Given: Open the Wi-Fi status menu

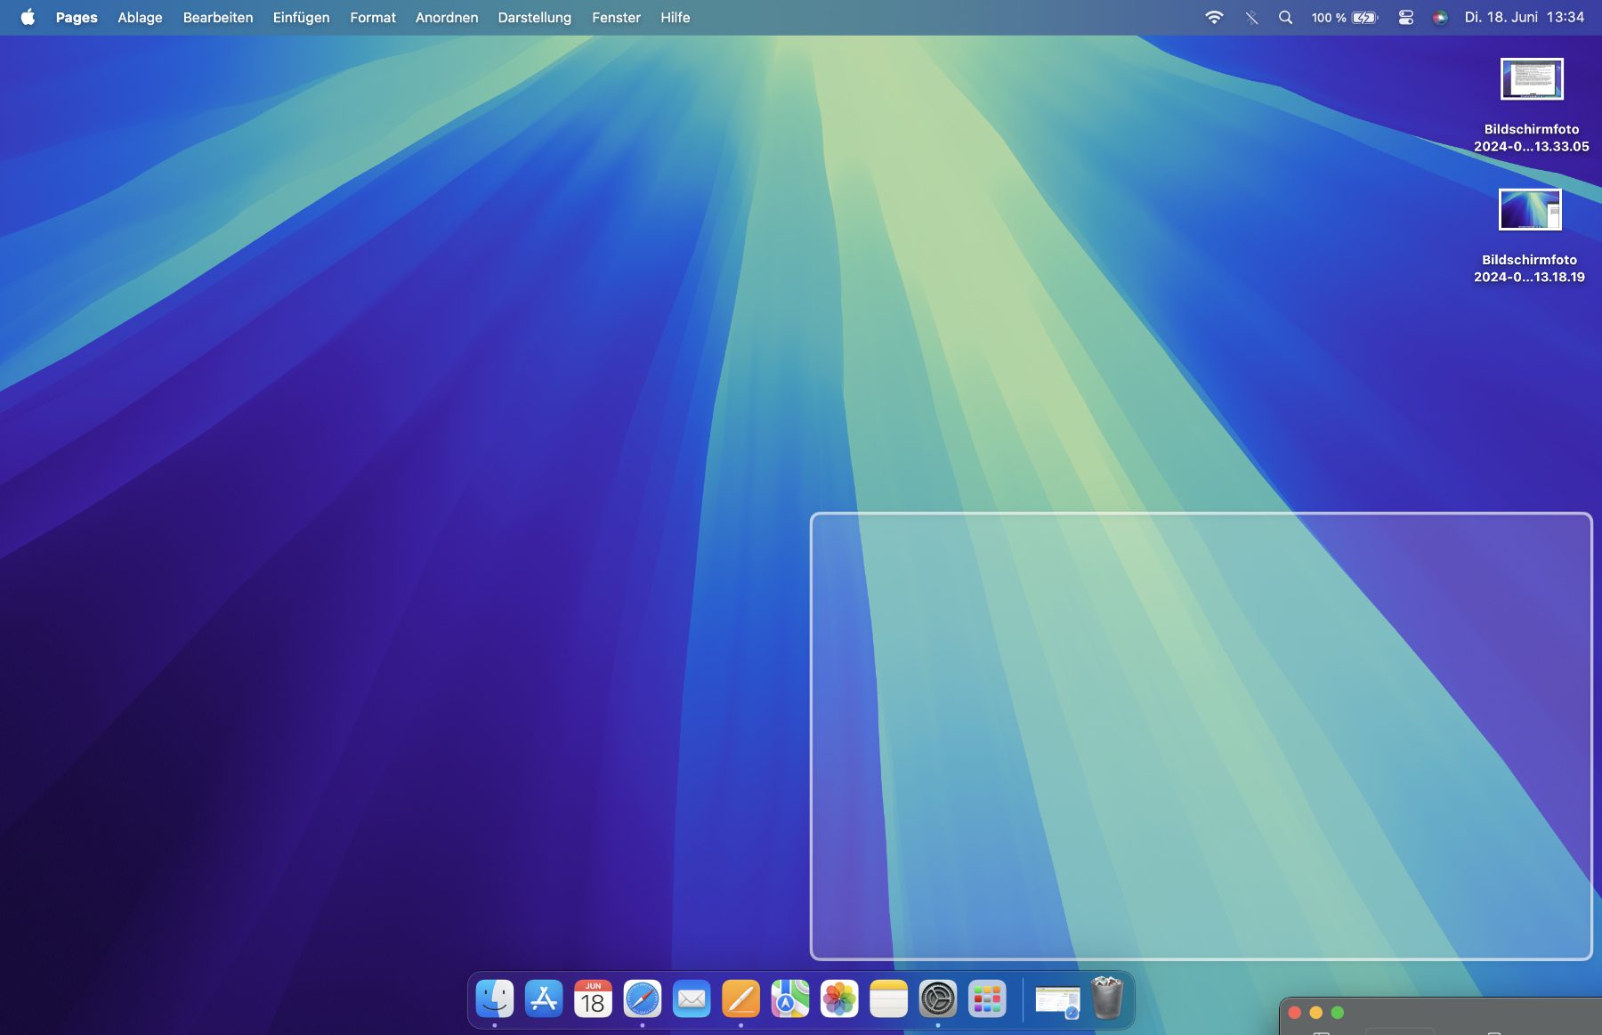Looking at the screenshot, I should (x=1214, y=18).
